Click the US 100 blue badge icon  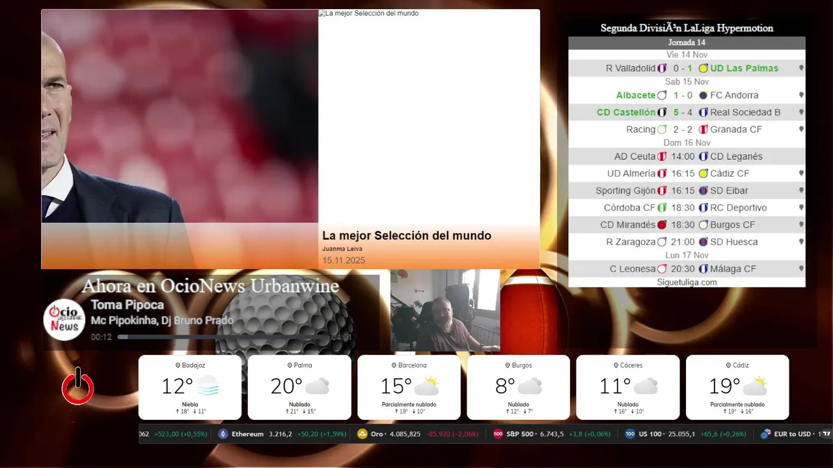tap(630, 434)
